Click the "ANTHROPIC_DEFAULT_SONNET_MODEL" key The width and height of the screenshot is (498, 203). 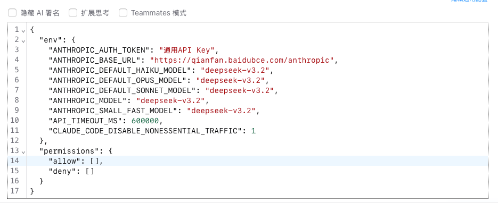(x=122, y=90)
